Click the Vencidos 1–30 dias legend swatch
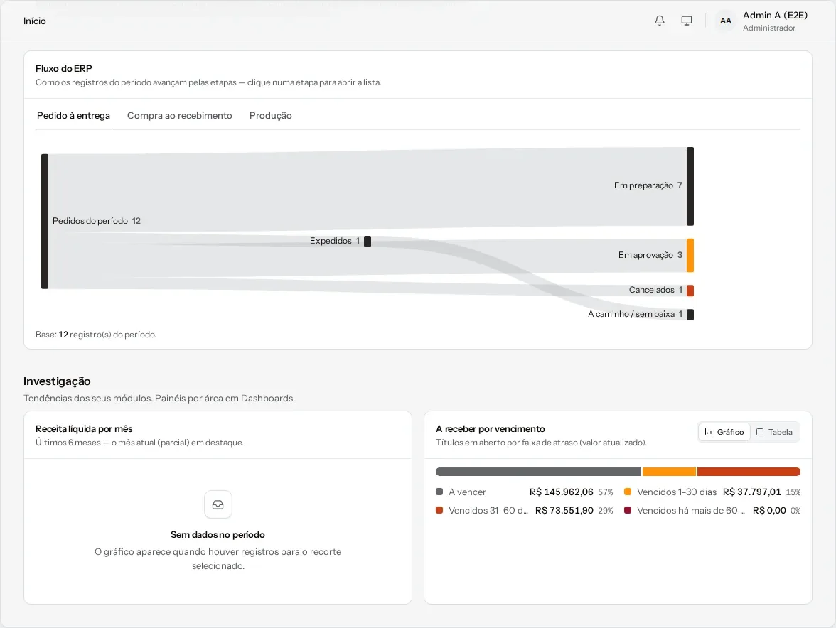 tap(628, 492)
